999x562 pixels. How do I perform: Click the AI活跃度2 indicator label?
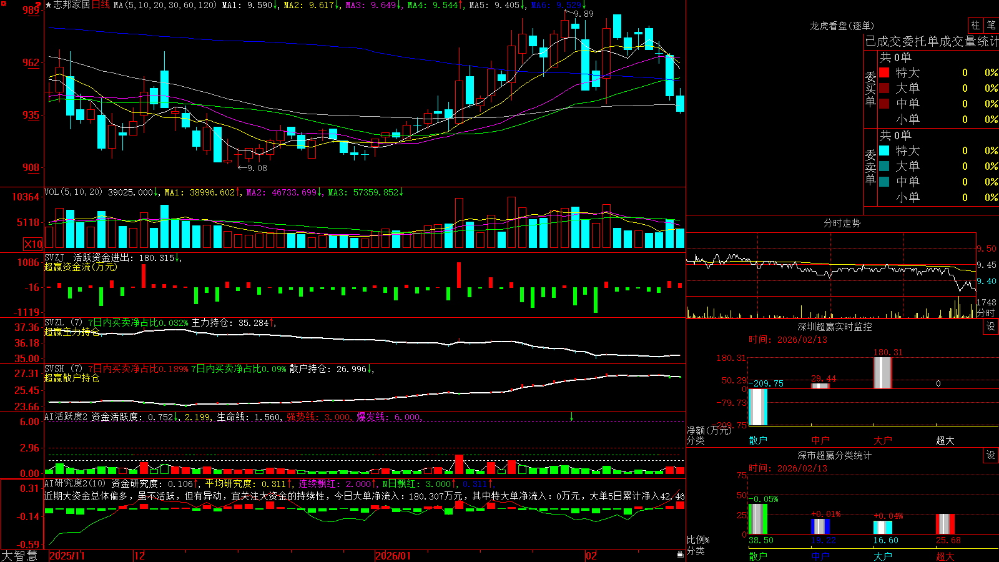tap(66, 417)
